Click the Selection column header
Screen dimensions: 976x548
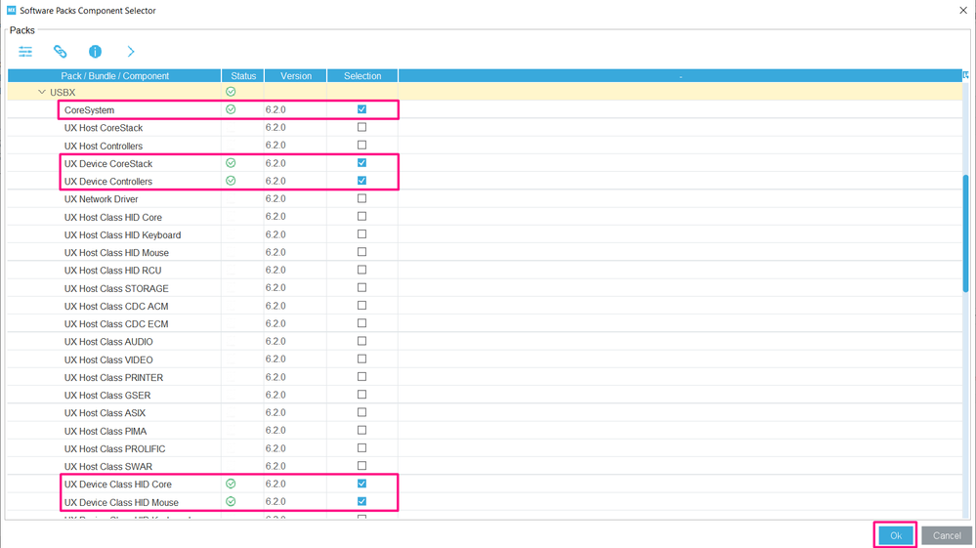(x=362, y=76)
